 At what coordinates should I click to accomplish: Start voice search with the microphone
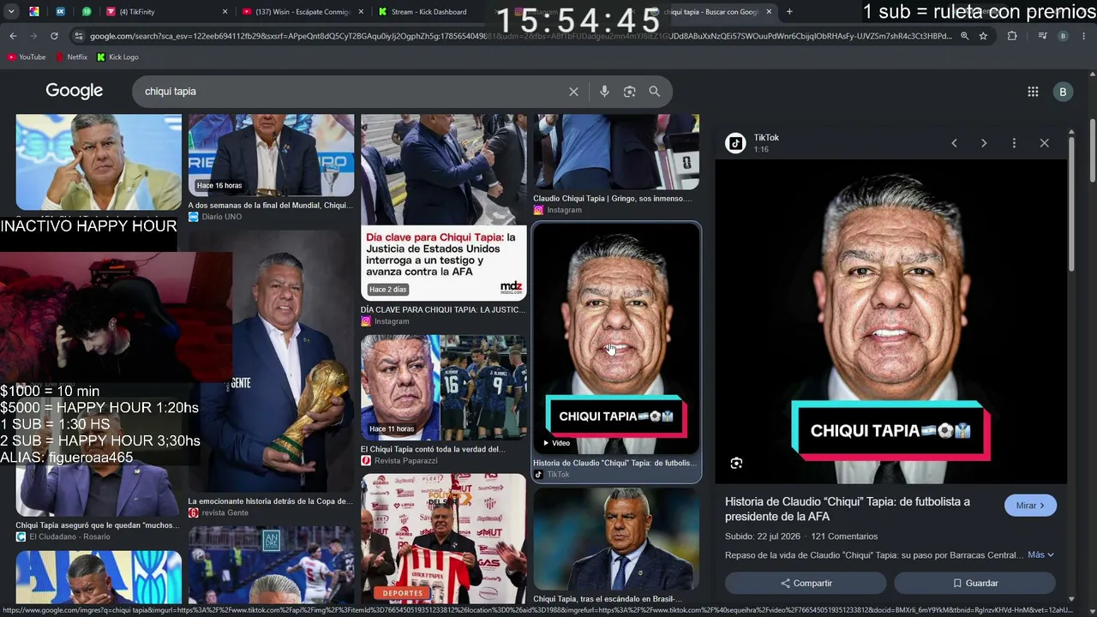(x=604, y=92)
